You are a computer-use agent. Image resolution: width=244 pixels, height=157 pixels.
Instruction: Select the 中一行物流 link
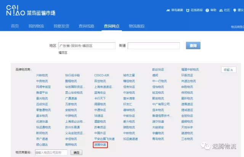point(159,81)
